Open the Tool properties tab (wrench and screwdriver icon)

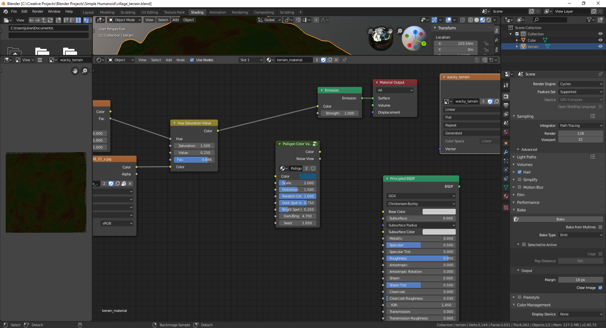coord(506,85)
